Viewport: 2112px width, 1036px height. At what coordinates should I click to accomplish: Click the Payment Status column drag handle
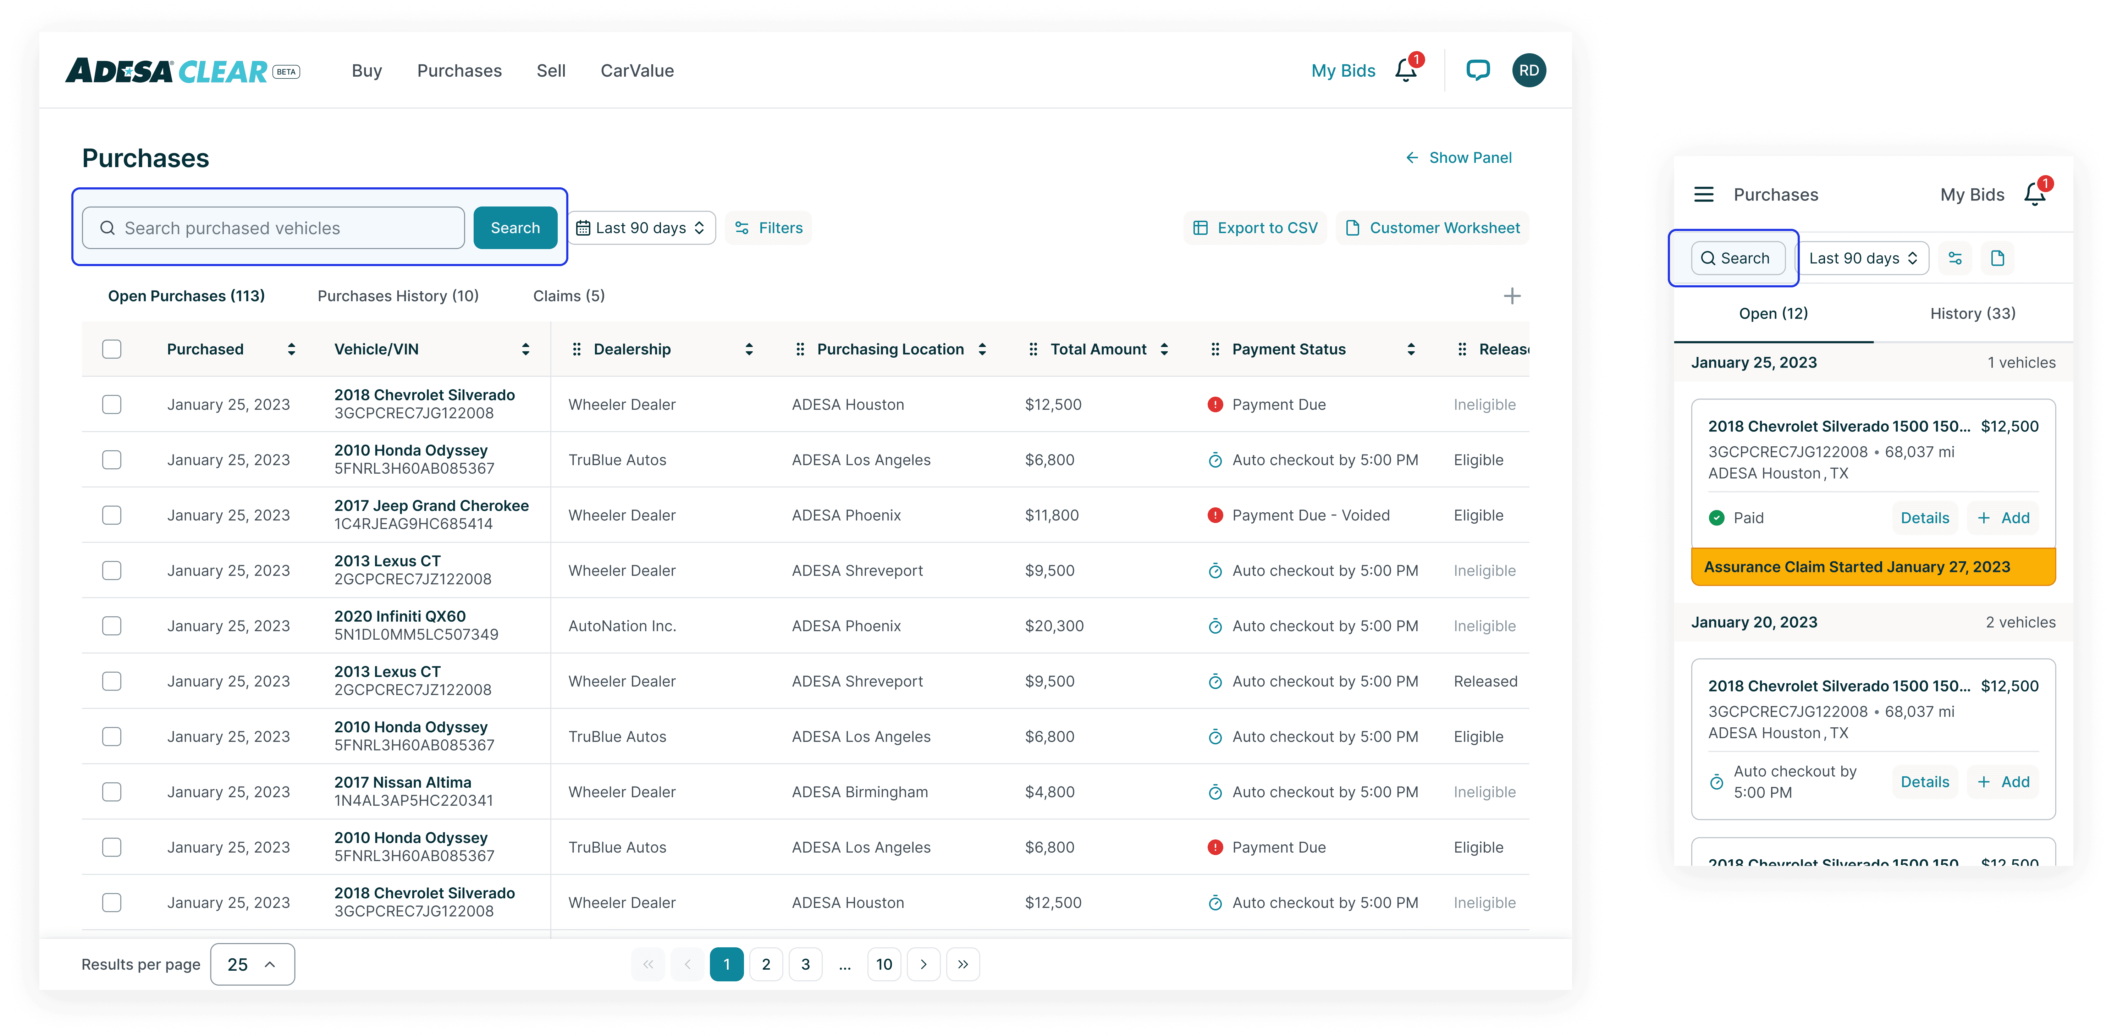[x=1215, y=349]
